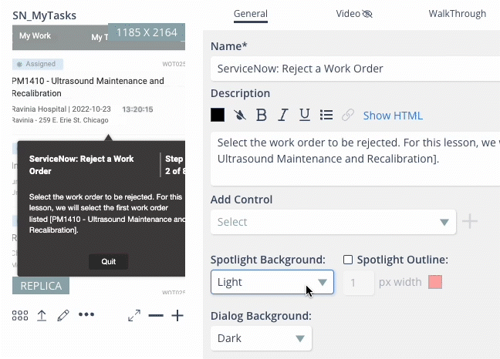Insert a bulleted list
The height and width of the screenshot is (359, 500).
pos(326,115)
